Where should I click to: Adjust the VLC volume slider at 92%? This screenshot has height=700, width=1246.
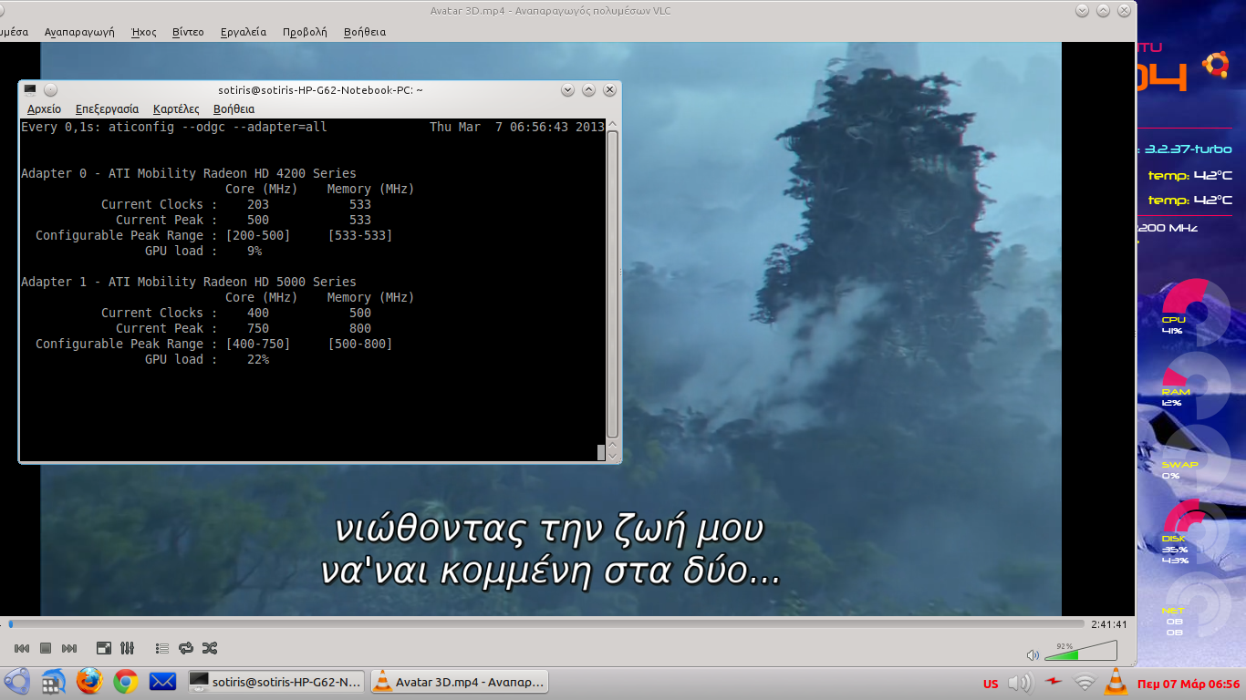[1081, 652]
